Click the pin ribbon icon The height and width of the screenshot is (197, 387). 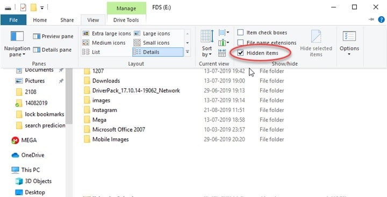click(371, 19)
